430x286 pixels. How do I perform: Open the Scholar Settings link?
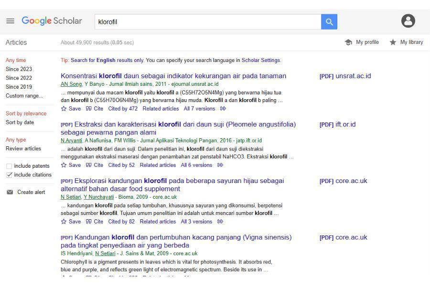(x=261, y=60)
